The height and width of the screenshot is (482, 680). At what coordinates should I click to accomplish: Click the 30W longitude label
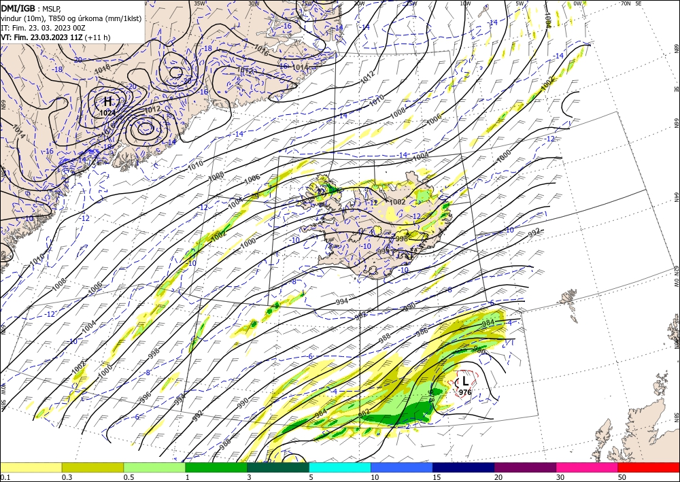coord(254,3)
